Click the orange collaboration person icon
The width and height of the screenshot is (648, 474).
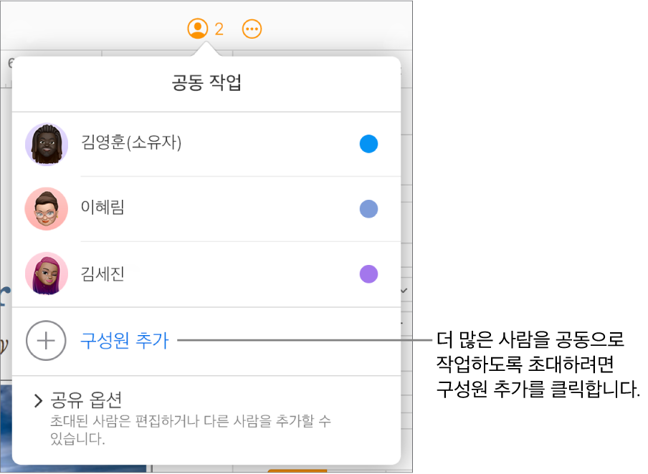click(199, 29)
